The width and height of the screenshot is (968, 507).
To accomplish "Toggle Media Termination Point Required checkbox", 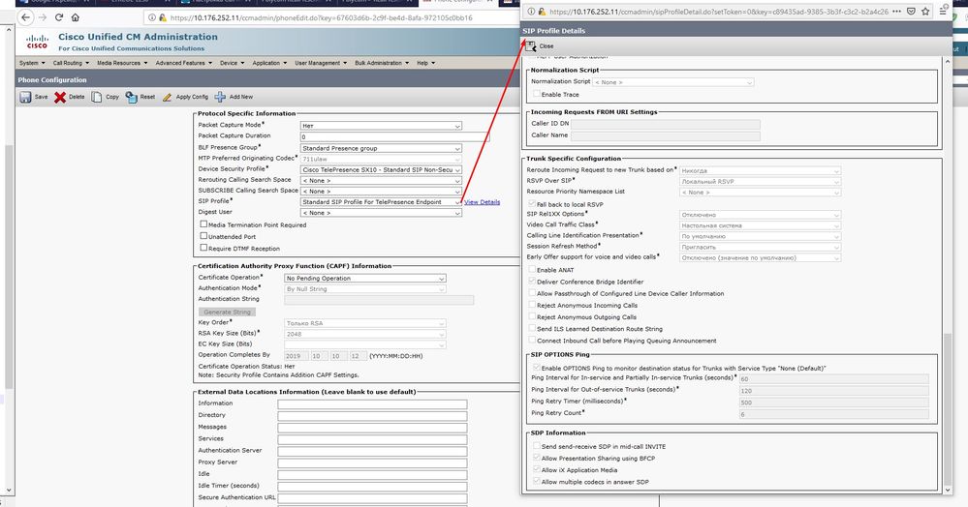I will [203, 224].
